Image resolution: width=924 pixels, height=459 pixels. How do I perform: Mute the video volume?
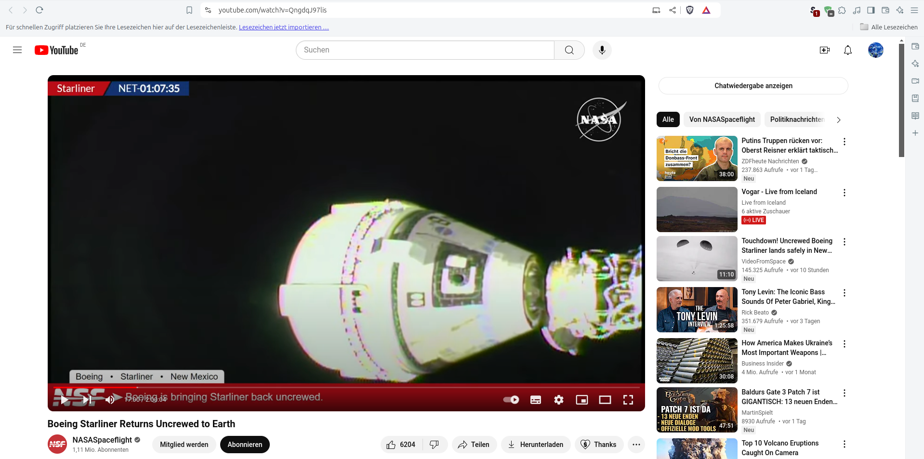coord(110,400)
